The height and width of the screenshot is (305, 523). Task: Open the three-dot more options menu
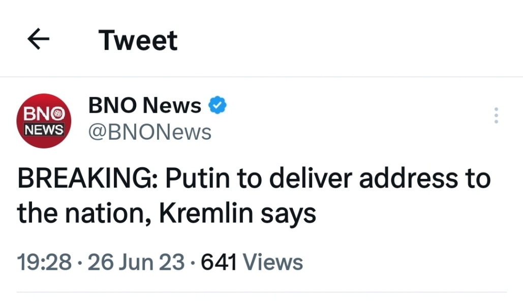click(496, 116)
